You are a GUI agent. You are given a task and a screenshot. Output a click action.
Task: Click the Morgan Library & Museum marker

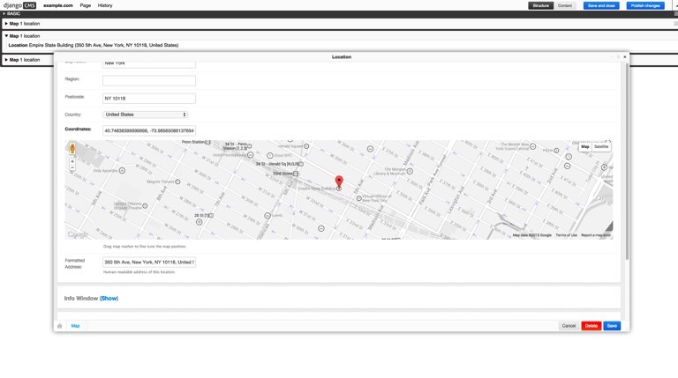410,171
